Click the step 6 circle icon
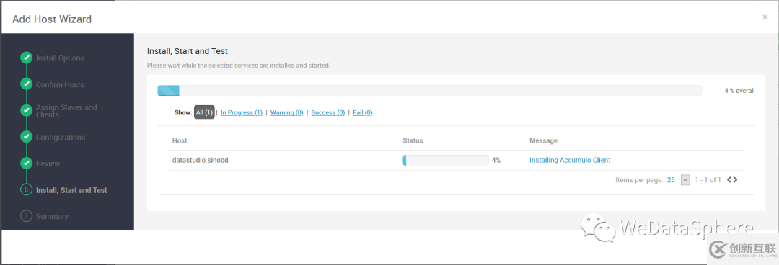 [27, 189]
